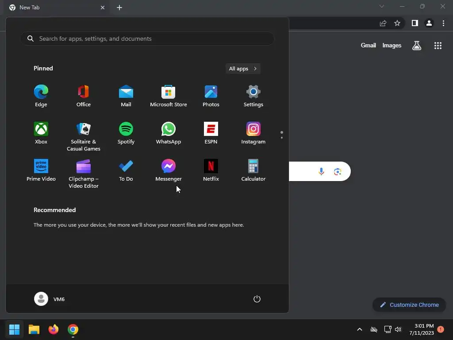Screen dimensions: 453x340
Task: Click the OneDrive cloud tray icon
Action: point(374,329)
